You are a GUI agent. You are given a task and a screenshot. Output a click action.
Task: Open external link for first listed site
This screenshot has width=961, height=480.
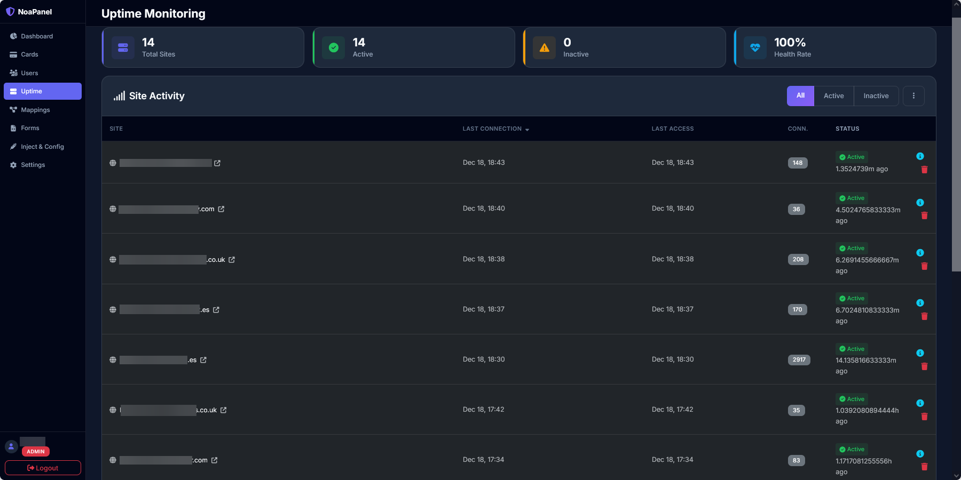(217, 163)
